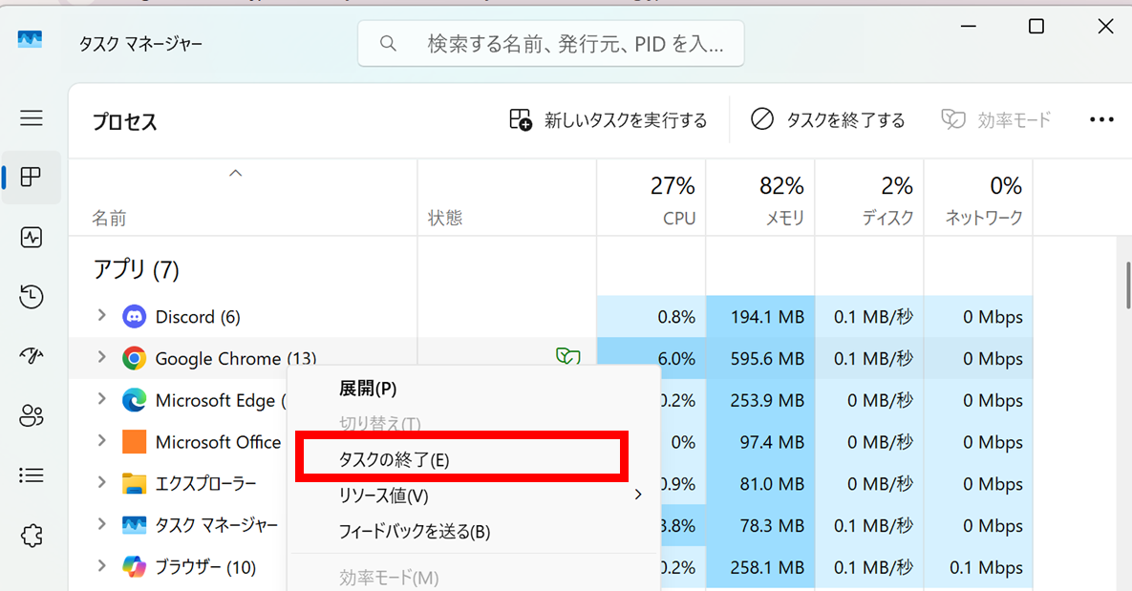Viewport: 1132px width, 591px height.
Task: Sort by the メモリ column header
Action: tap(760, 198)
